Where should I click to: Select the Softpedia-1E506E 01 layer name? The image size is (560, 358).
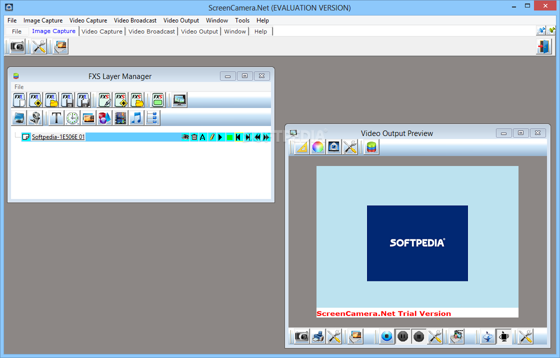coord(58,137)
